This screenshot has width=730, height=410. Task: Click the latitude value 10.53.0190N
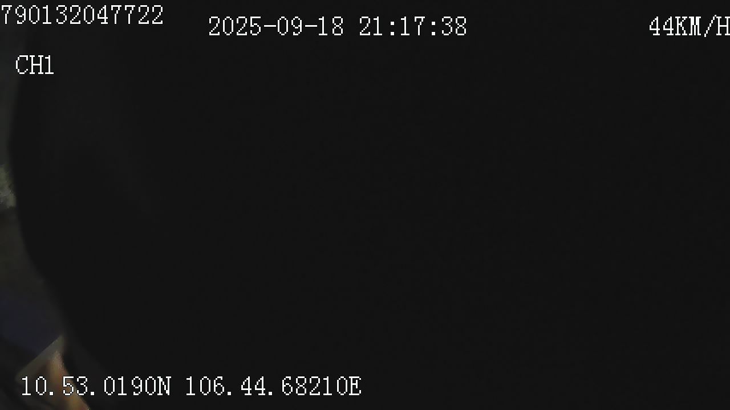pyautogui.click(x=96, y=386)
